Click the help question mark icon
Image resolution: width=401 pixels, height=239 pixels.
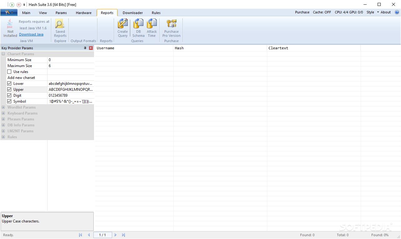point(397,12)
